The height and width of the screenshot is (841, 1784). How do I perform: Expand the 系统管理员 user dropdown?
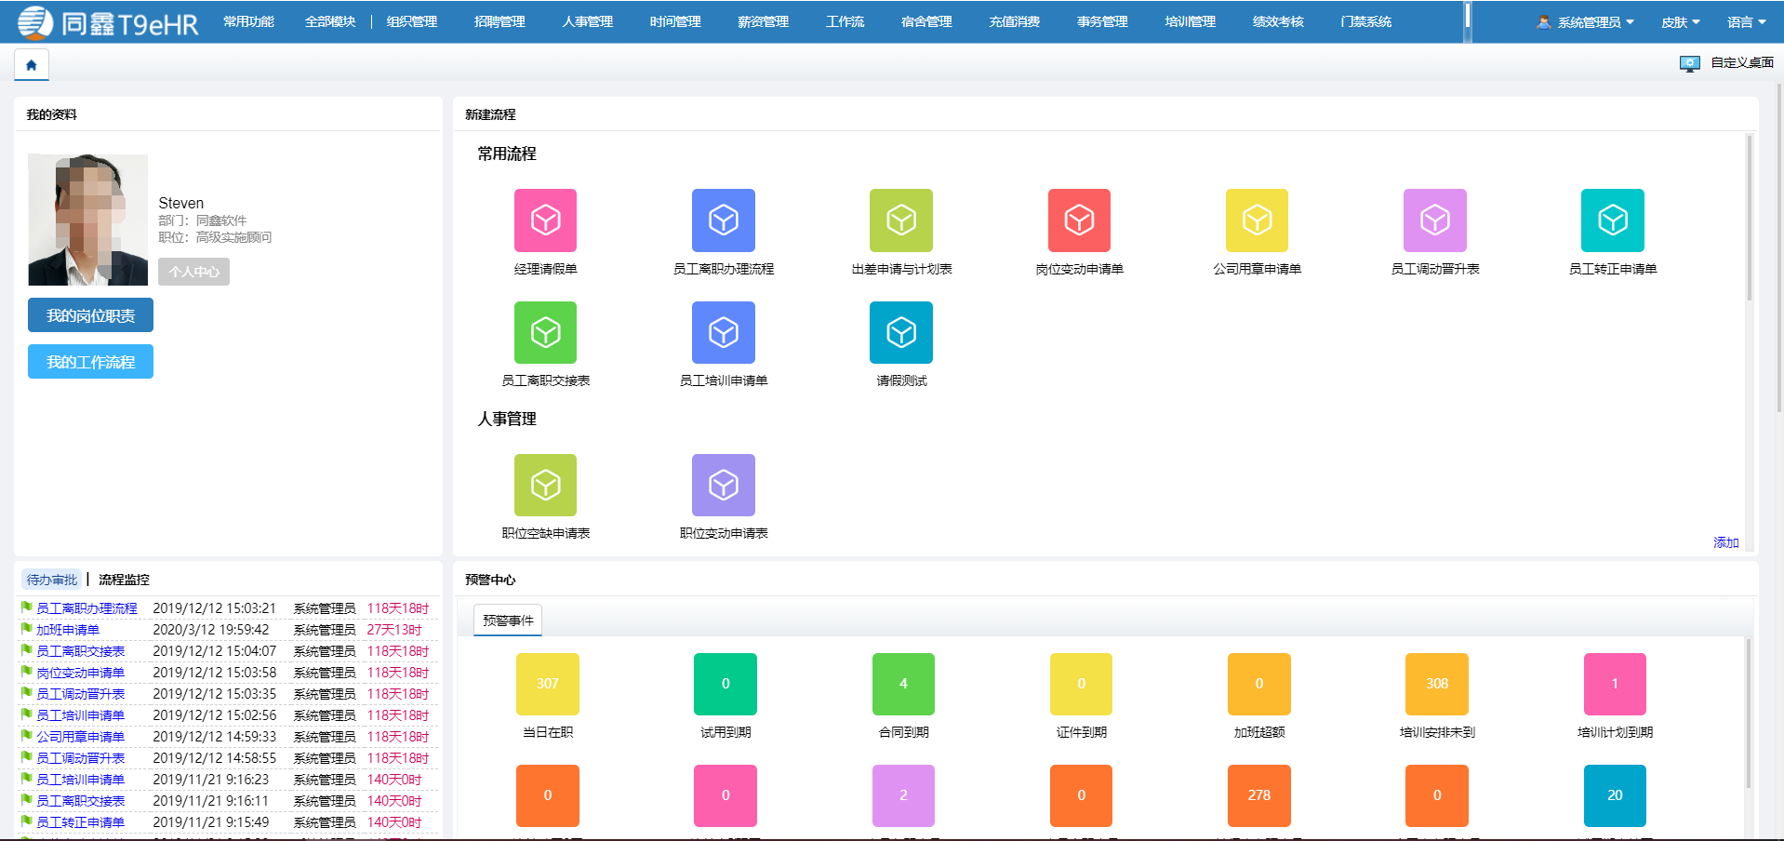click(x=1587, y=22)
